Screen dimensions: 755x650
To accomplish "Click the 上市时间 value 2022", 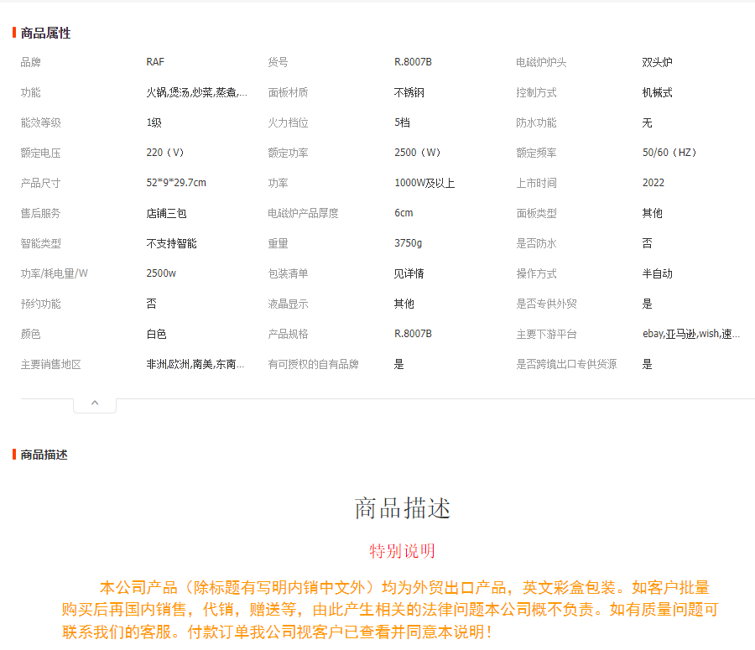I will 653,183.
